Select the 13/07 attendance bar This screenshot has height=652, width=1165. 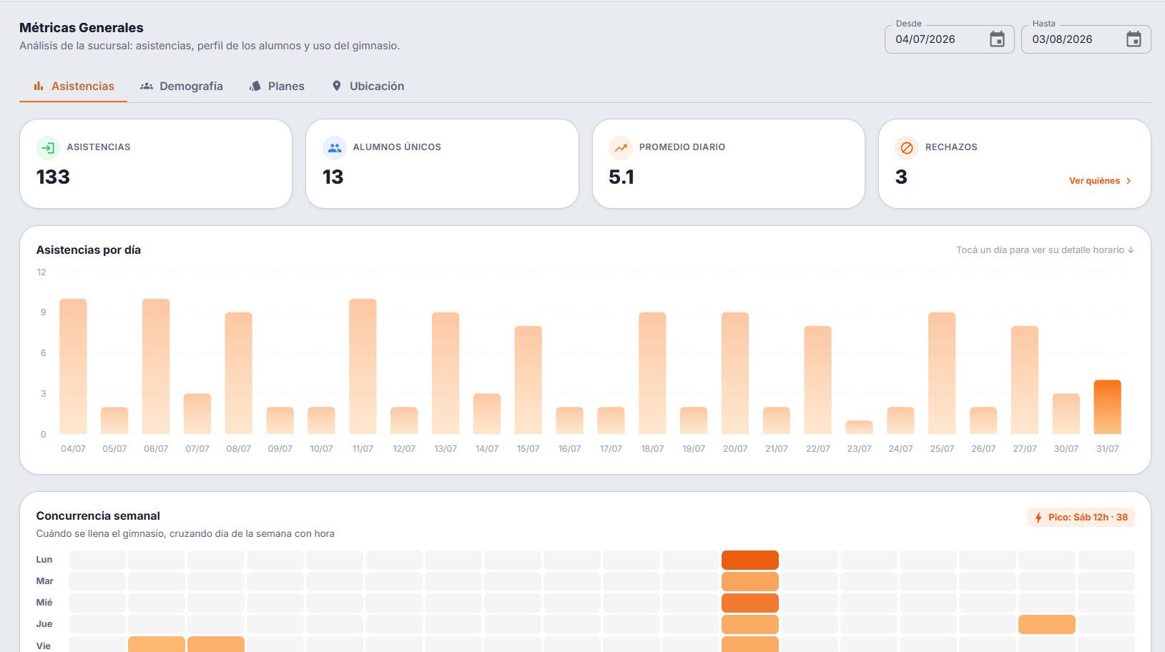pos(446,373)
